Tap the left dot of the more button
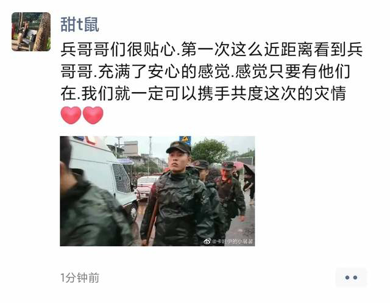This screenshot has height=303, width=390. click(347, 277)
